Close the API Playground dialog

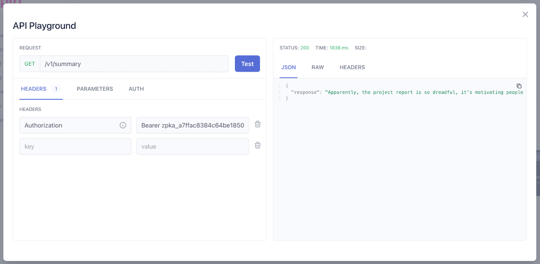(x=525, y=14)
